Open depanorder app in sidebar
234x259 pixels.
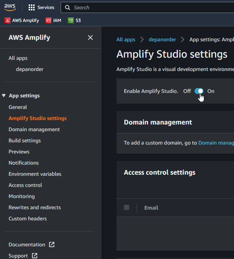[30, 69]
